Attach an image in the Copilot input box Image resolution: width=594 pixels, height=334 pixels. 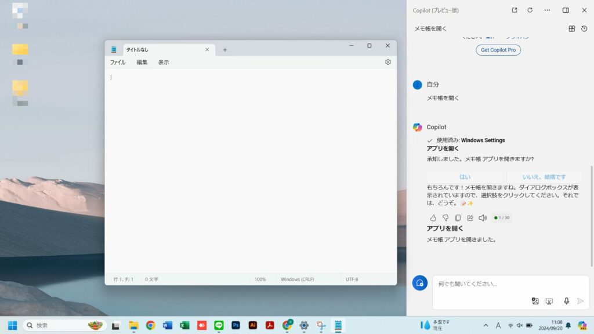[535, 302]
